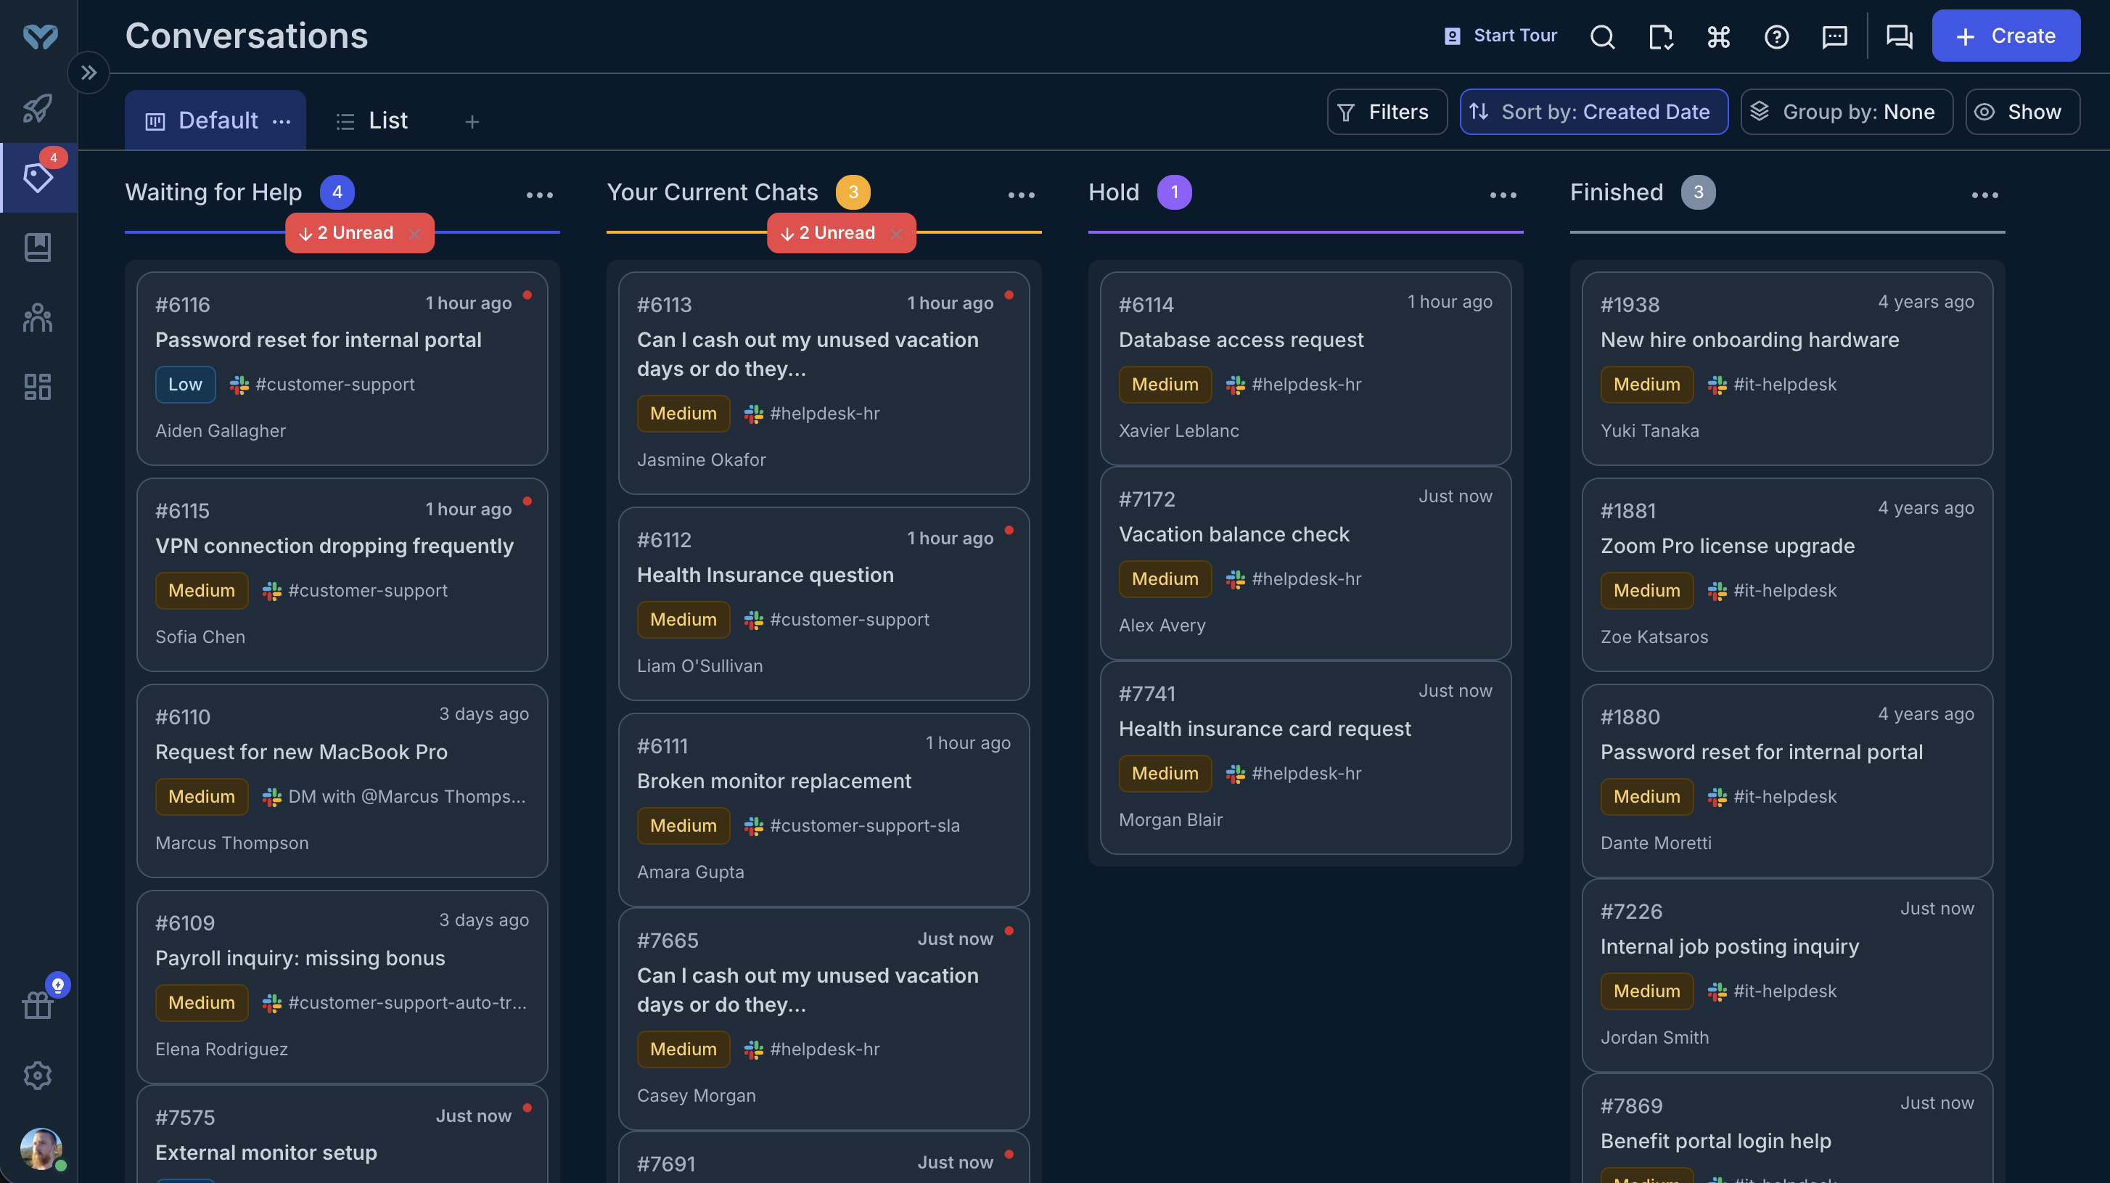
Task: Open the search magnifier icon
Action: coord(1602,36)
